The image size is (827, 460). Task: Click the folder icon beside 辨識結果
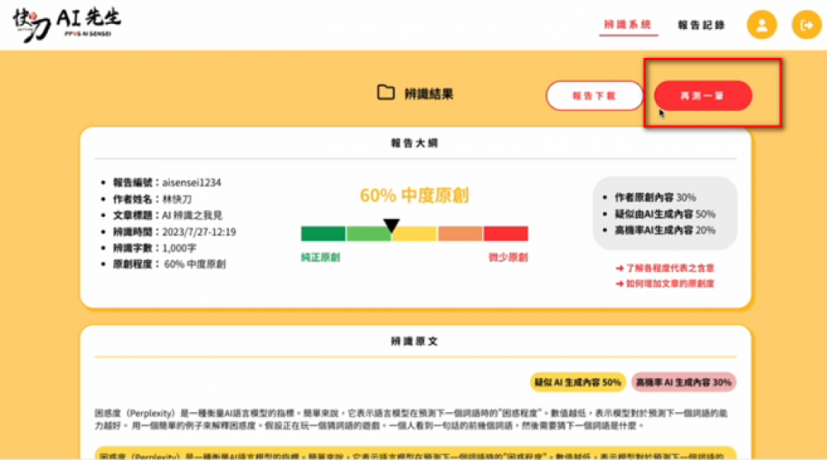point(385,93)
